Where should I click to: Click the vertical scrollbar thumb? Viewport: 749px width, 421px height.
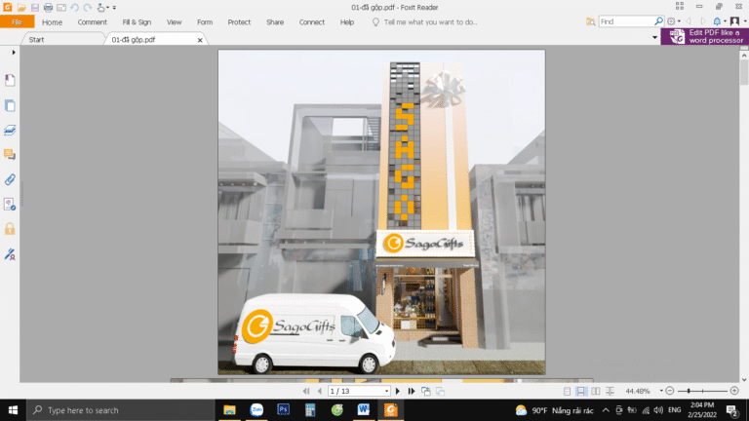[744, 72]
